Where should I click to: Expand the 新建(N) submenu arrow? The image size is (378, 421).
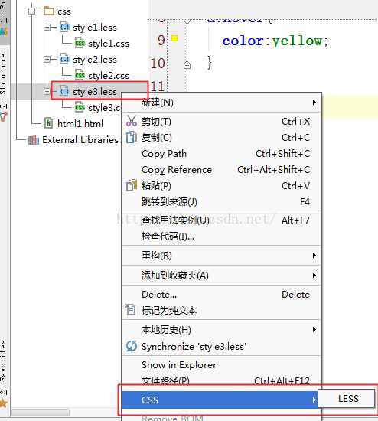click(x=314, y=103)
